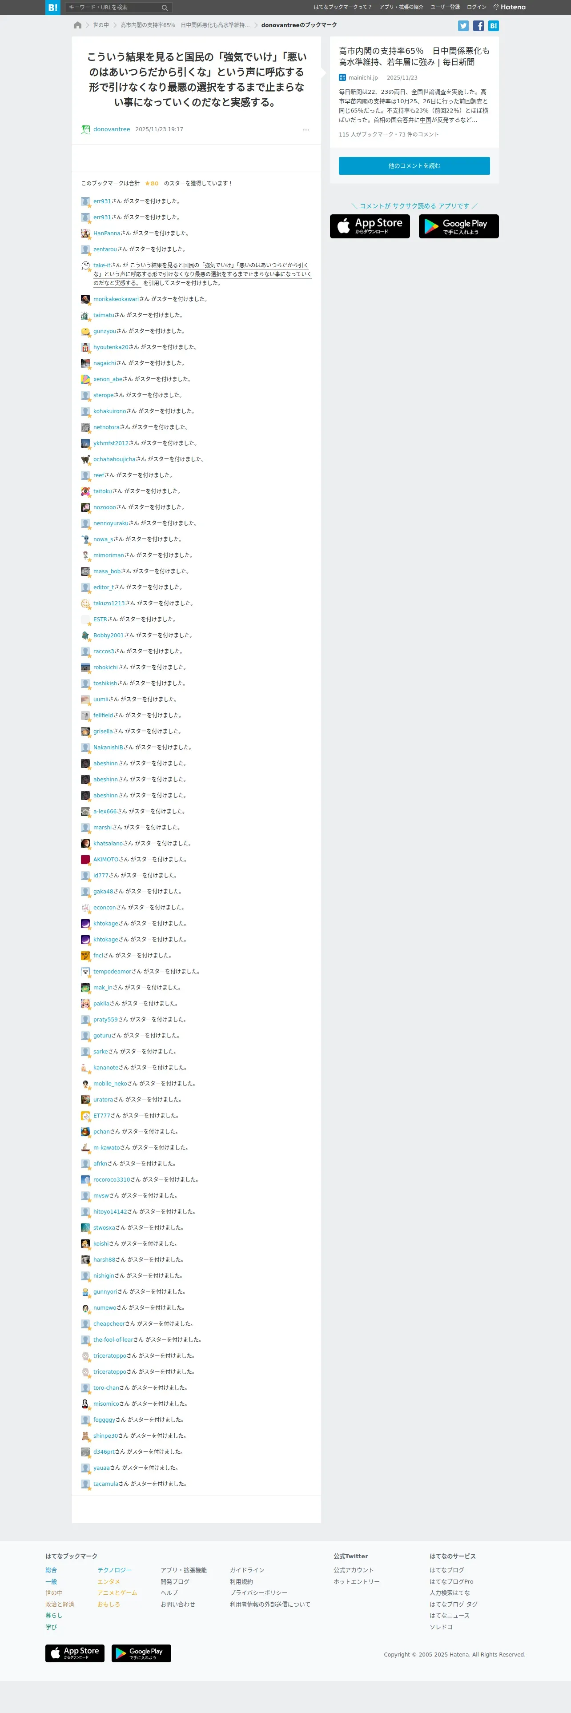Screen dimensions: 571x1713
Task: Open the Google Play badge in sidebar
Action: (458, 226)
